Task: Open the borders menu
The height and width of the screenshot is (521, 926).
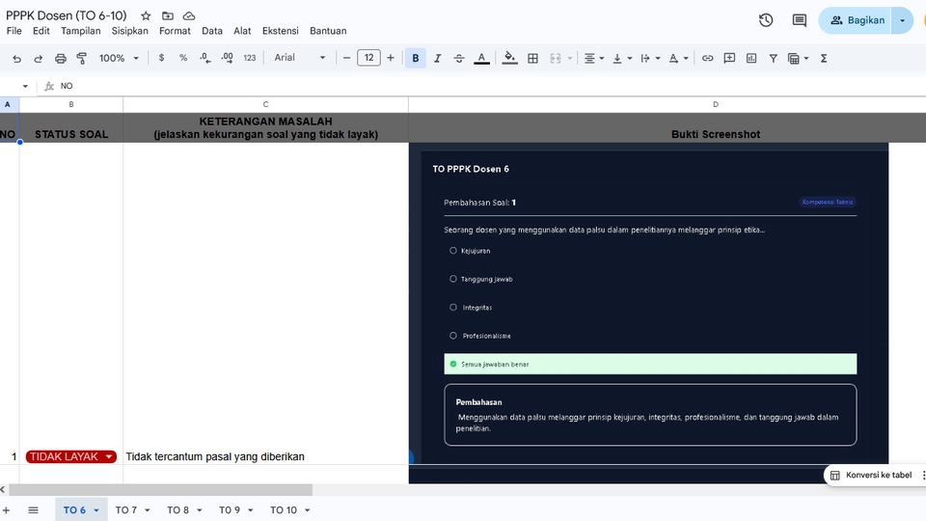Action: (532, 58)
